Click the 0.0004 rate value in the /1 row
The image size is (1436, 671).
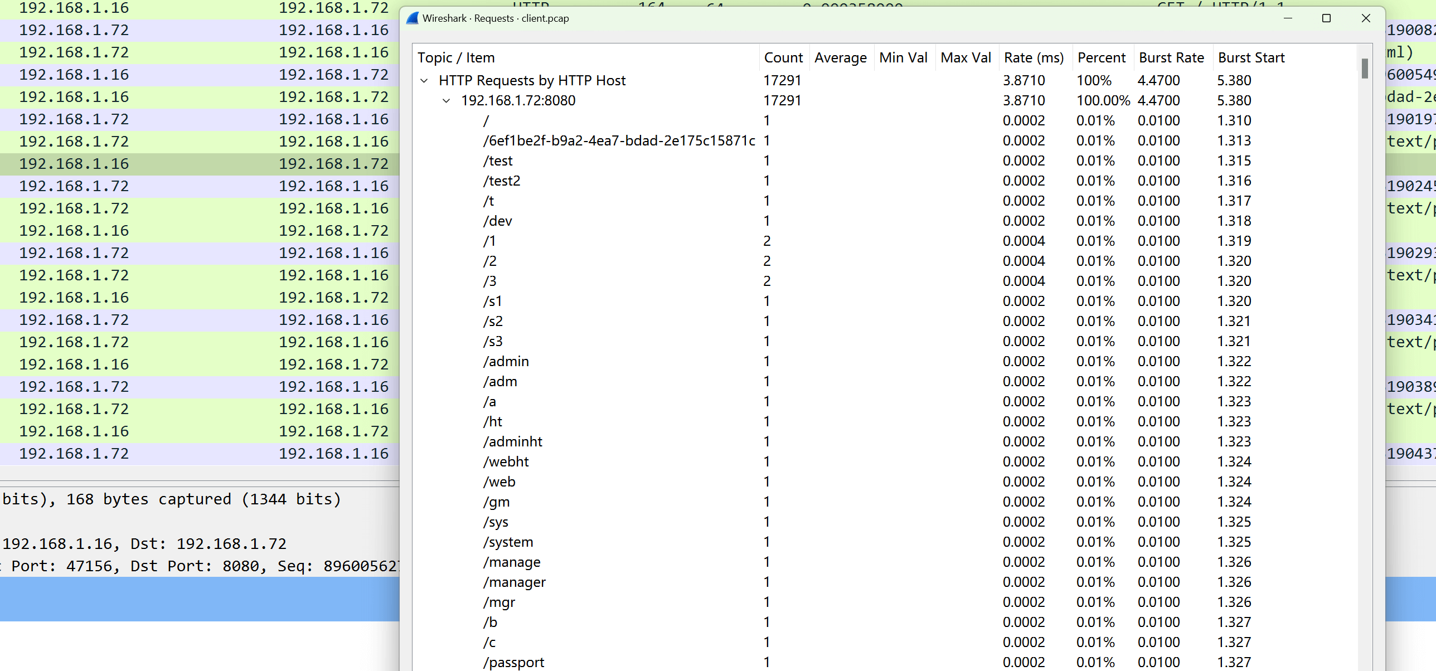[1024, 241]
